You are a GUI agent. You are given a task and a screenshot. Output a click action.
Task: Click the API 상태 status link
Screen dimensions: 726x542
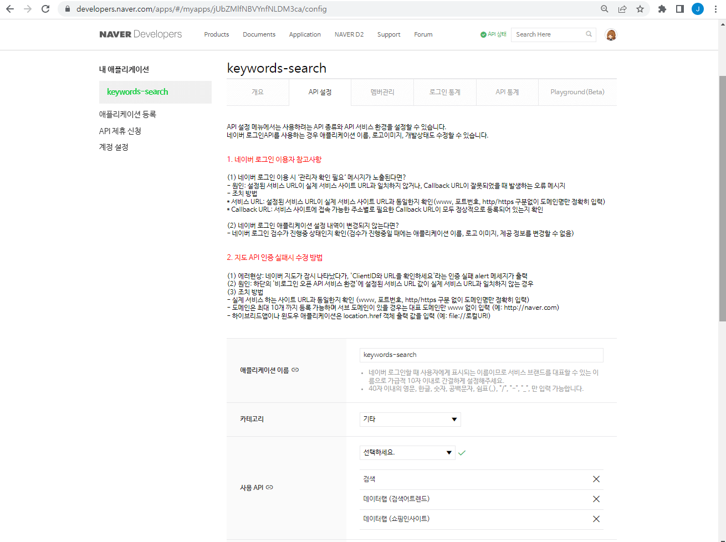tap(493, 34)
